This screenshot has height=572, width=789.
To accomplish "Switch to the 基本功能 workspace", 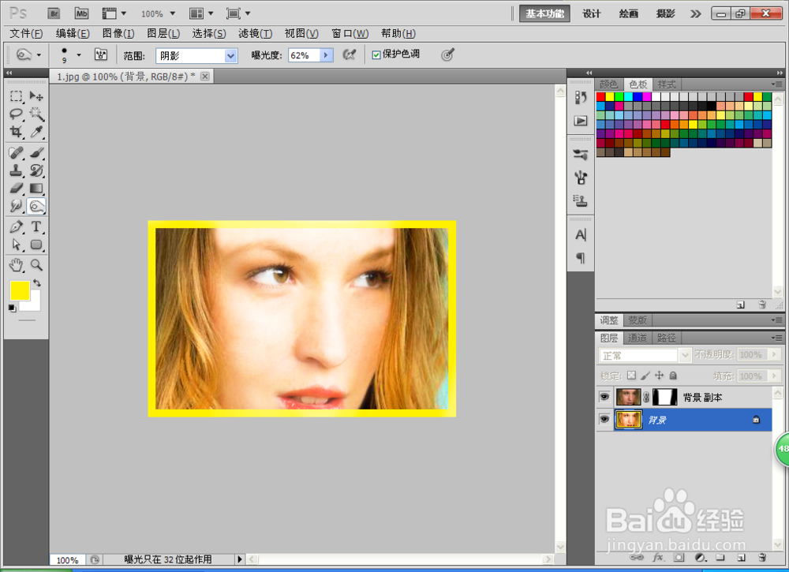I will (x=544, y=13).
